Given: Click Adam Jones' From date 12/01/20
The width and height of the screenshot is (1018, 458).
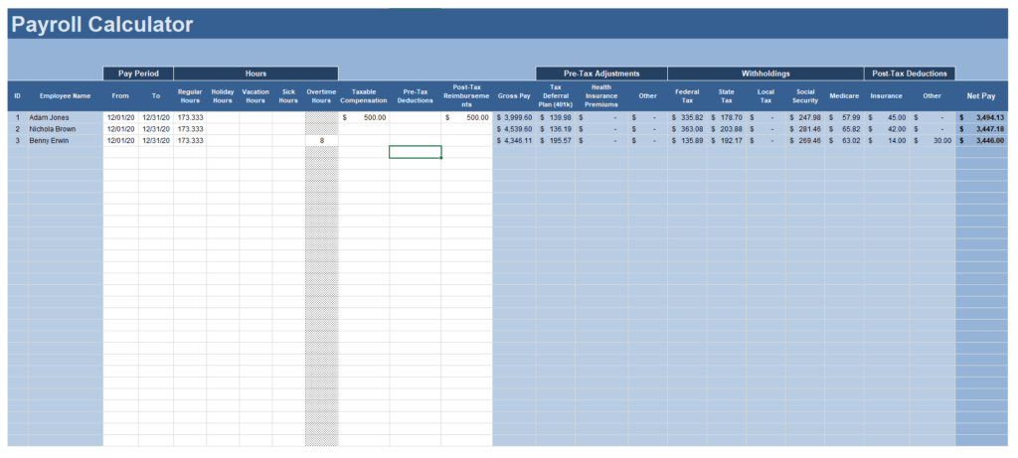Looking at the screenshot, I should tap(120, 117).
